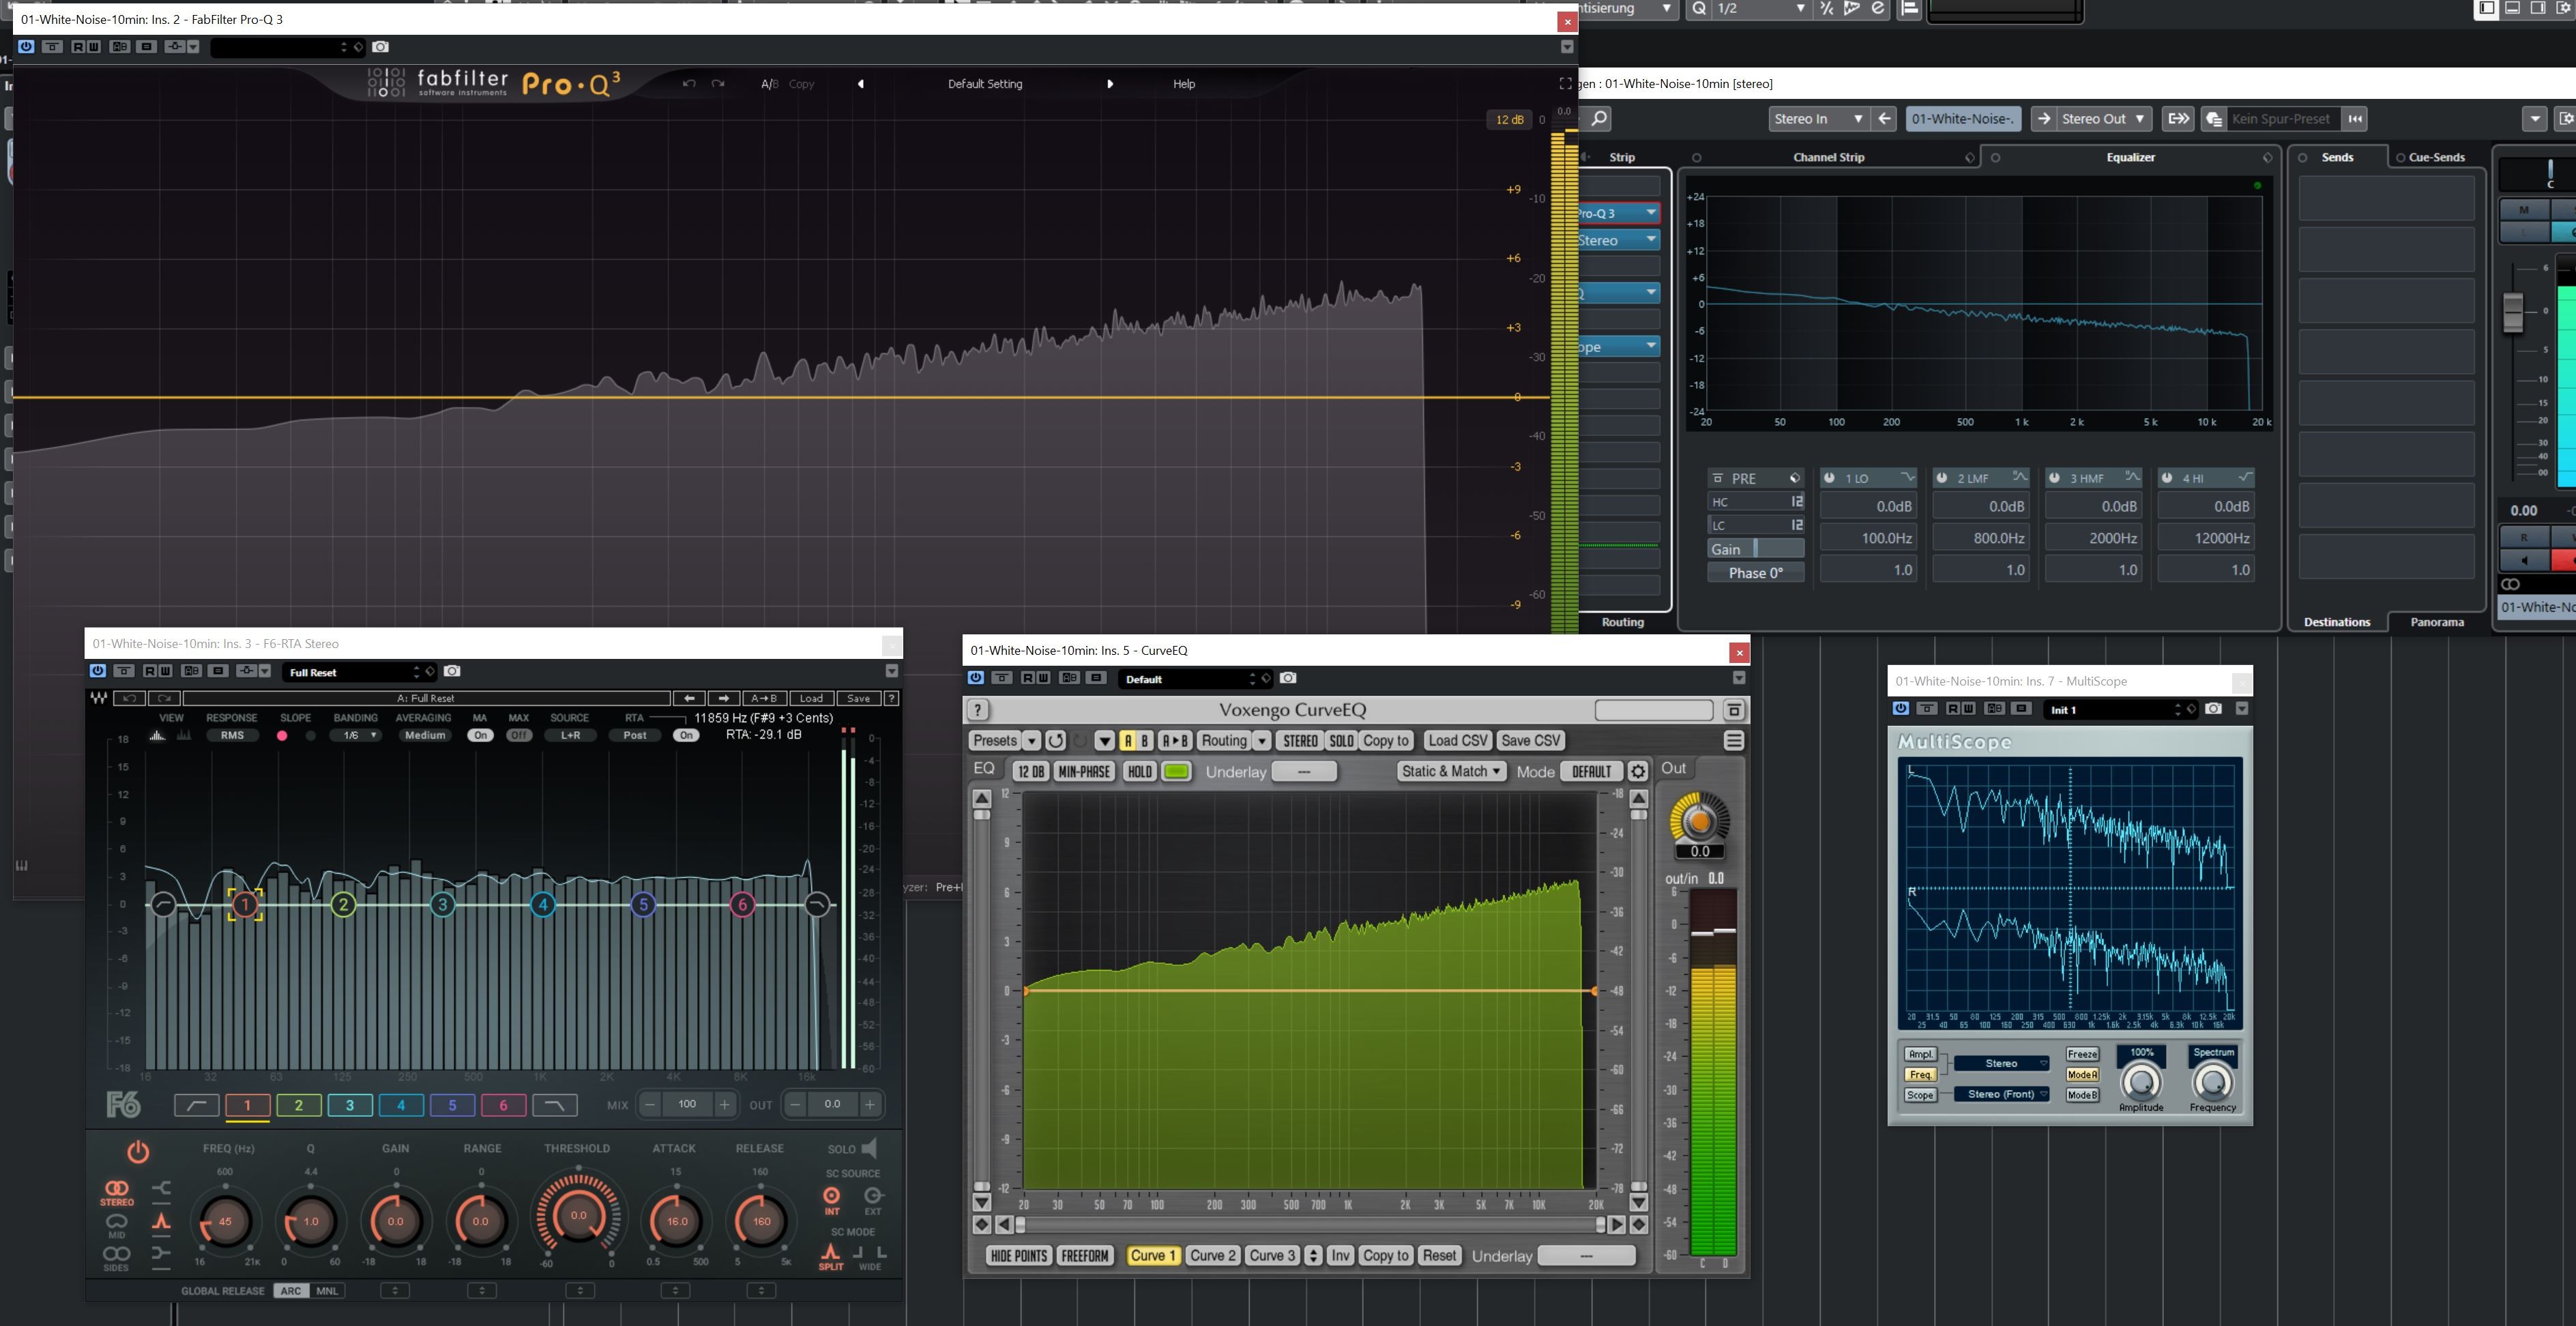This screenshot has width=2576, height=1326.
Task: Open Stereo In input routing dropdown
Action: [x=1818, y=119]
